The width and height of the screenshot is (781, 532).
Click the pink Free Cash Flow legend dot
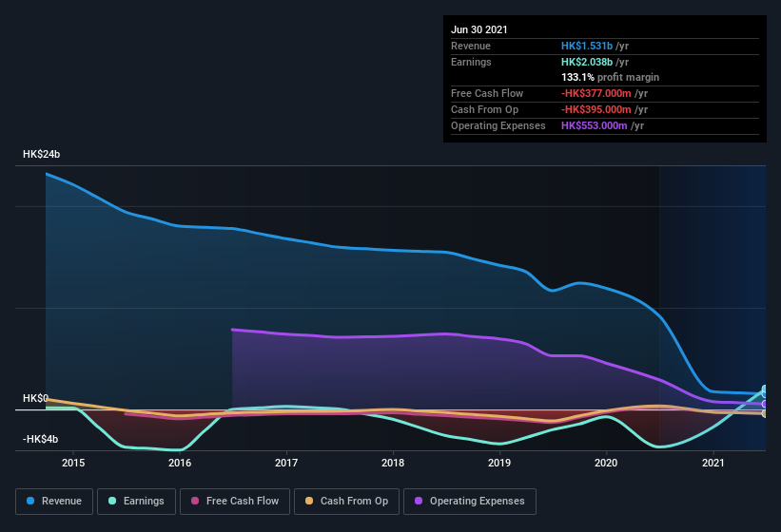(x=195, y=501)
